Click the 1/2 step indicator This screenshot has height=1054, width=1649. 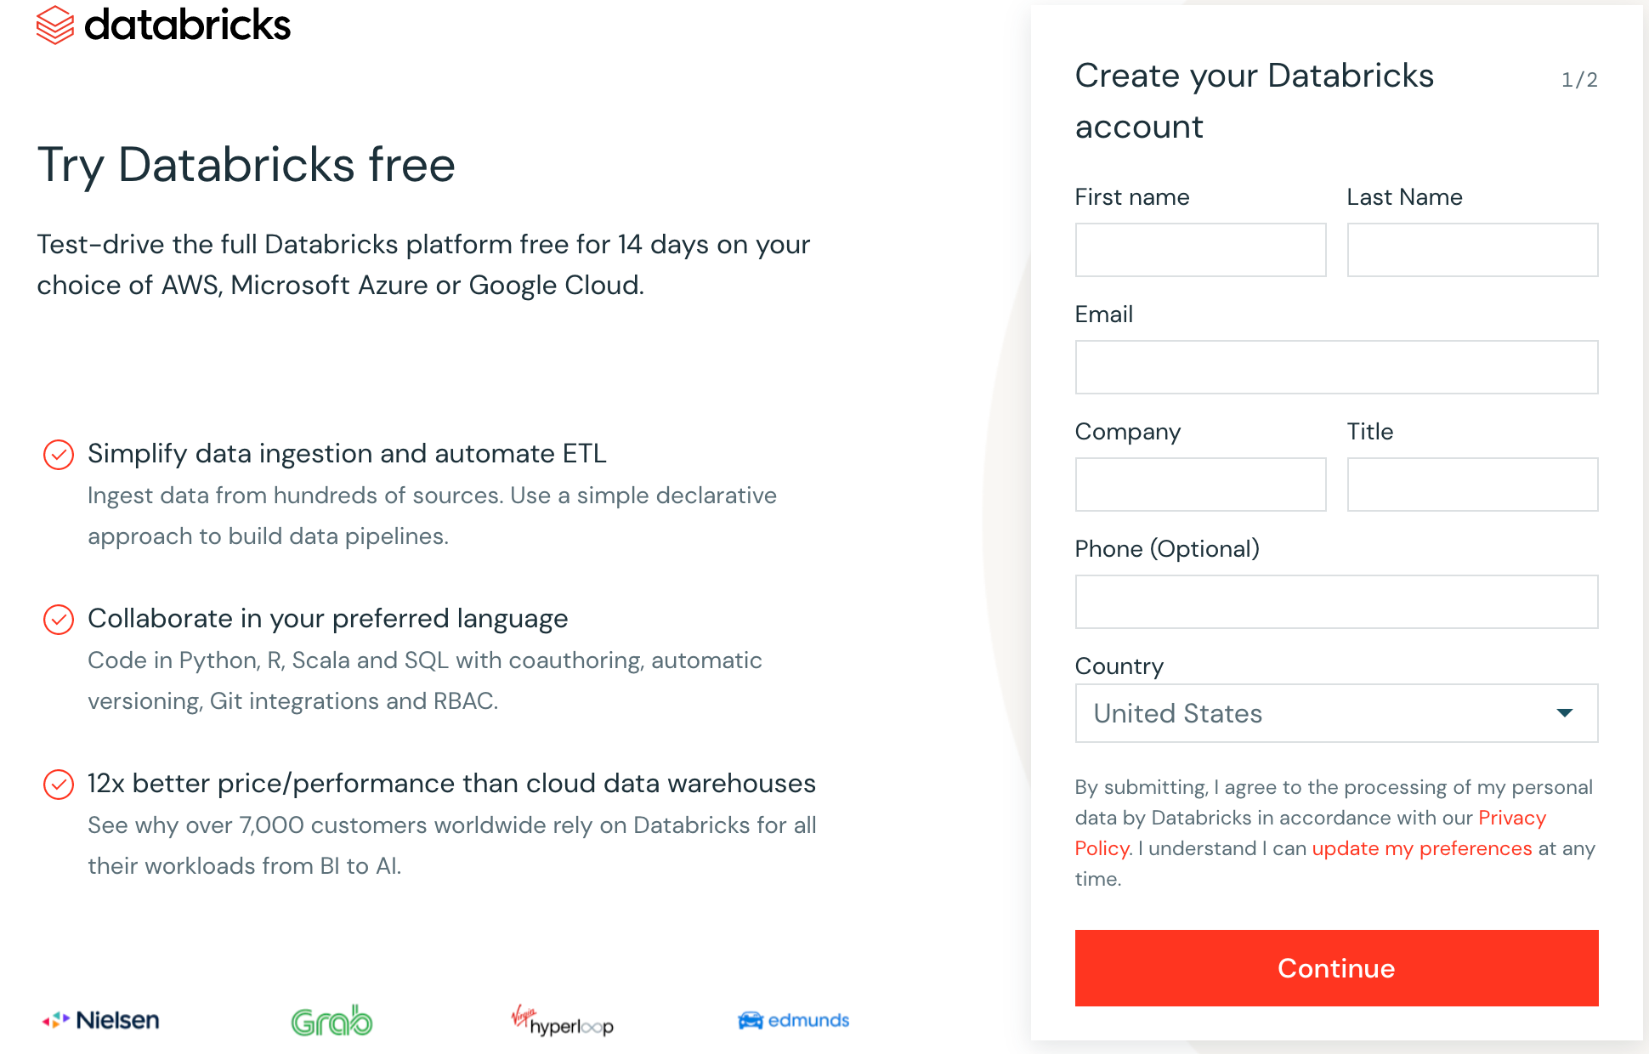pos(1579,80)
